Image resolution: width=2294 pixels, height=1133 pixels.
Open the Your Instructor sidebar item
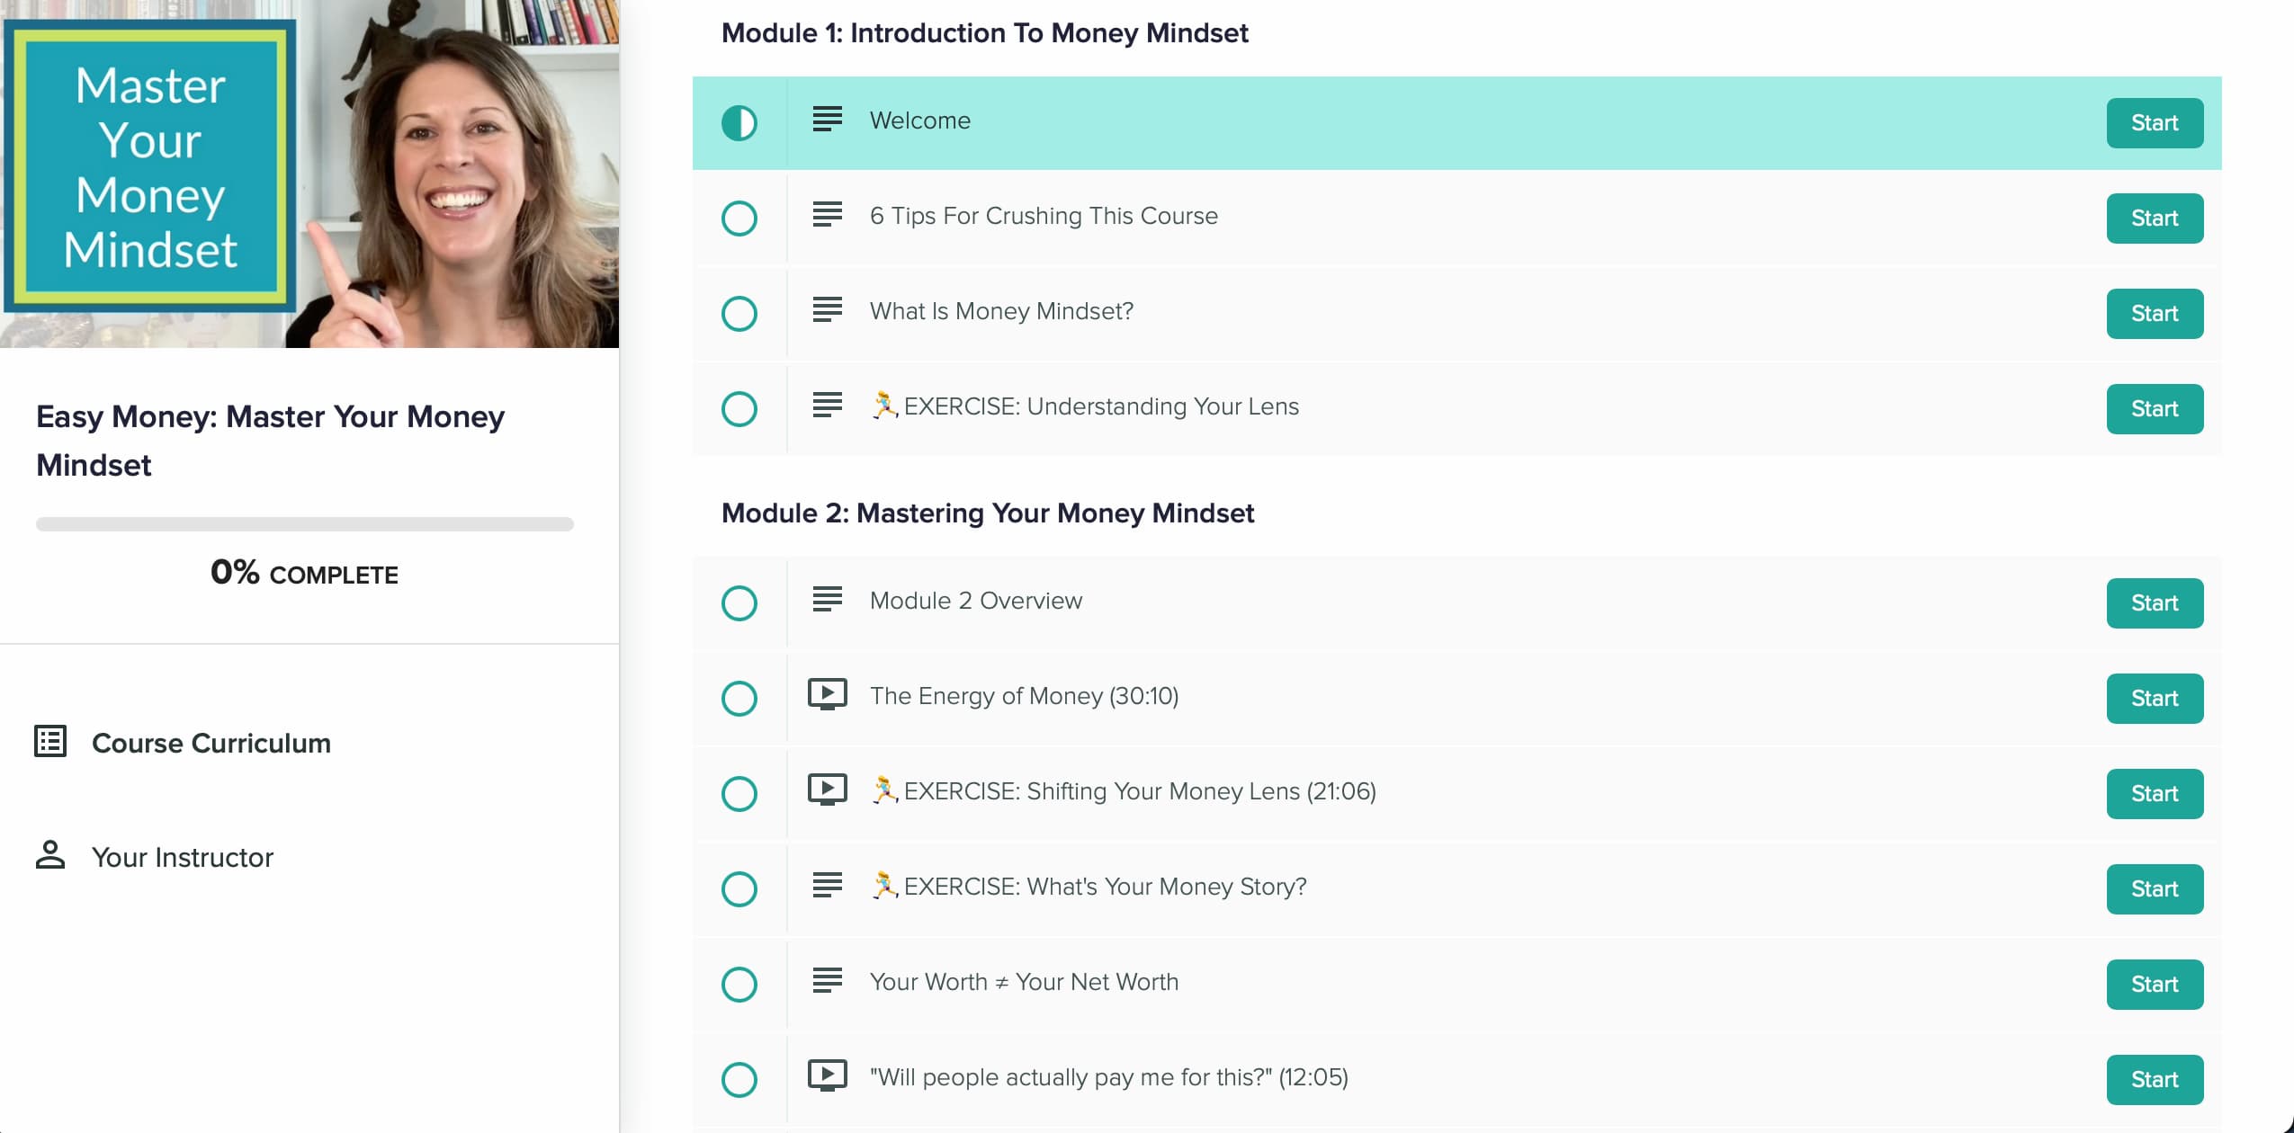pyautogui.click(x=183, y=857)
